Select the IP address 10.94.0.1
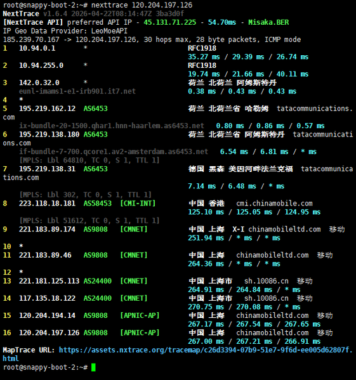 point(37,48)
